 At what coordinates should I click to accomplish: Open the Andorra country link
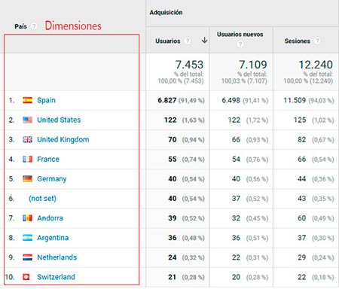point(50,218)
